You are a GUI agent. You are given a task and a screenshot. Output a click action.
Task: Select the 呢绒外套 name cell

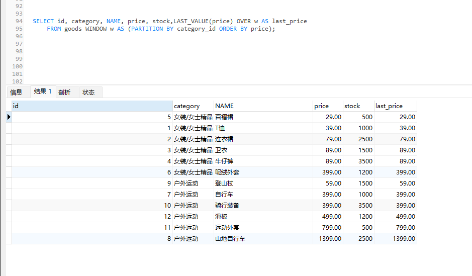click(x=263, y=172)
